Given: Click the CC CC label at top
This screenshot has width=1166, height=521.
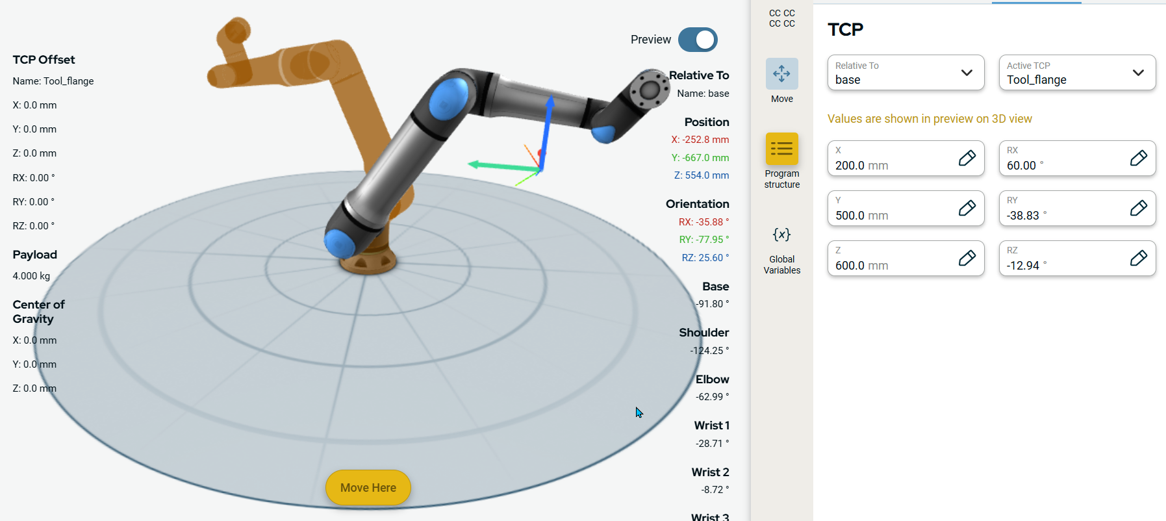Looking at the screenshot, I should coord(781,18).
